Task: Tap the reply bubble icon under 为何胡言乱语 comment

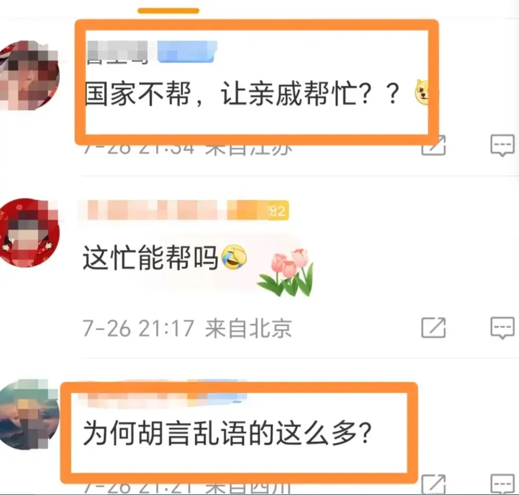Action: [502, 485]
